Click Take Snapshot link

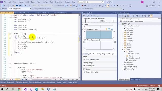click(x=90, y=66)
